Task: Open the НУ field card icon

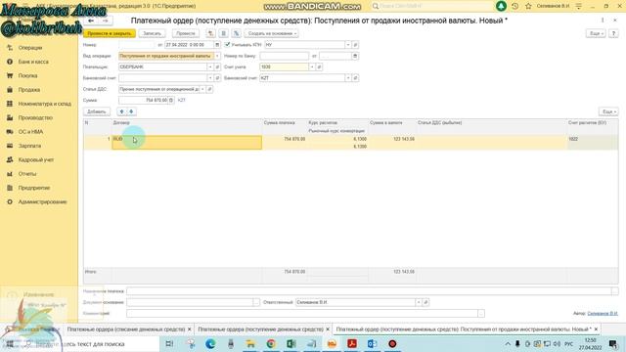Action: tap(355, 45)
